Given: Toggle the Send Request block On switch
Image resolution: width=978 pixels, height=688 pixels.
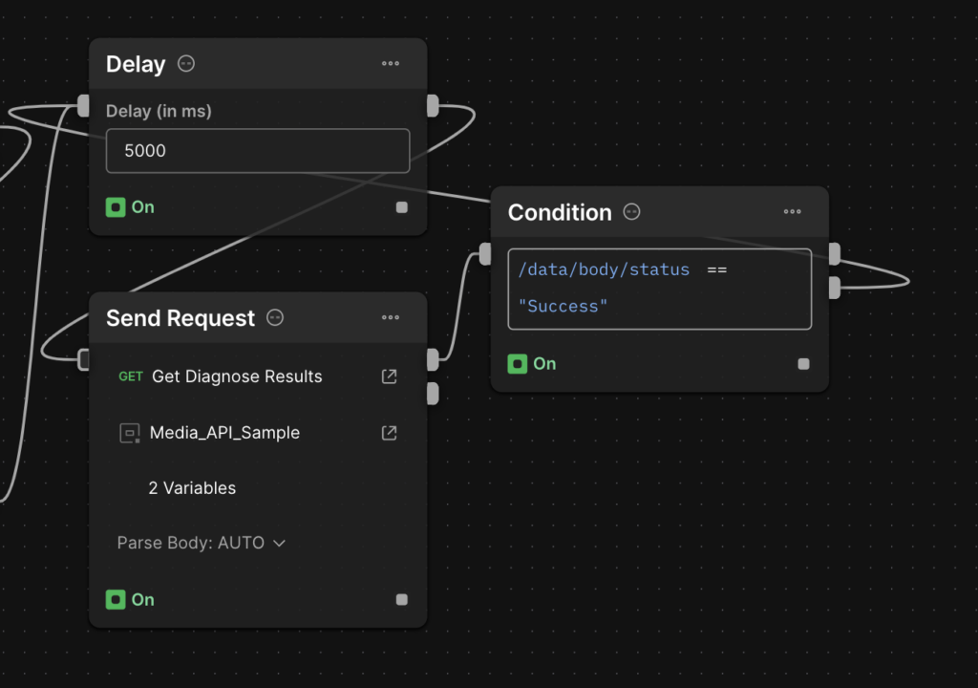Looking at the screenshot, I should [x=116, y=600].
